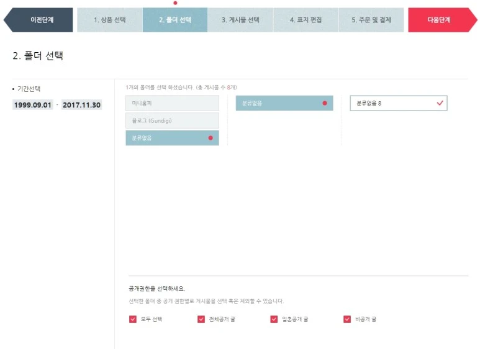
Task: Go back with the 이전단계 button
Action: (38, 20)
